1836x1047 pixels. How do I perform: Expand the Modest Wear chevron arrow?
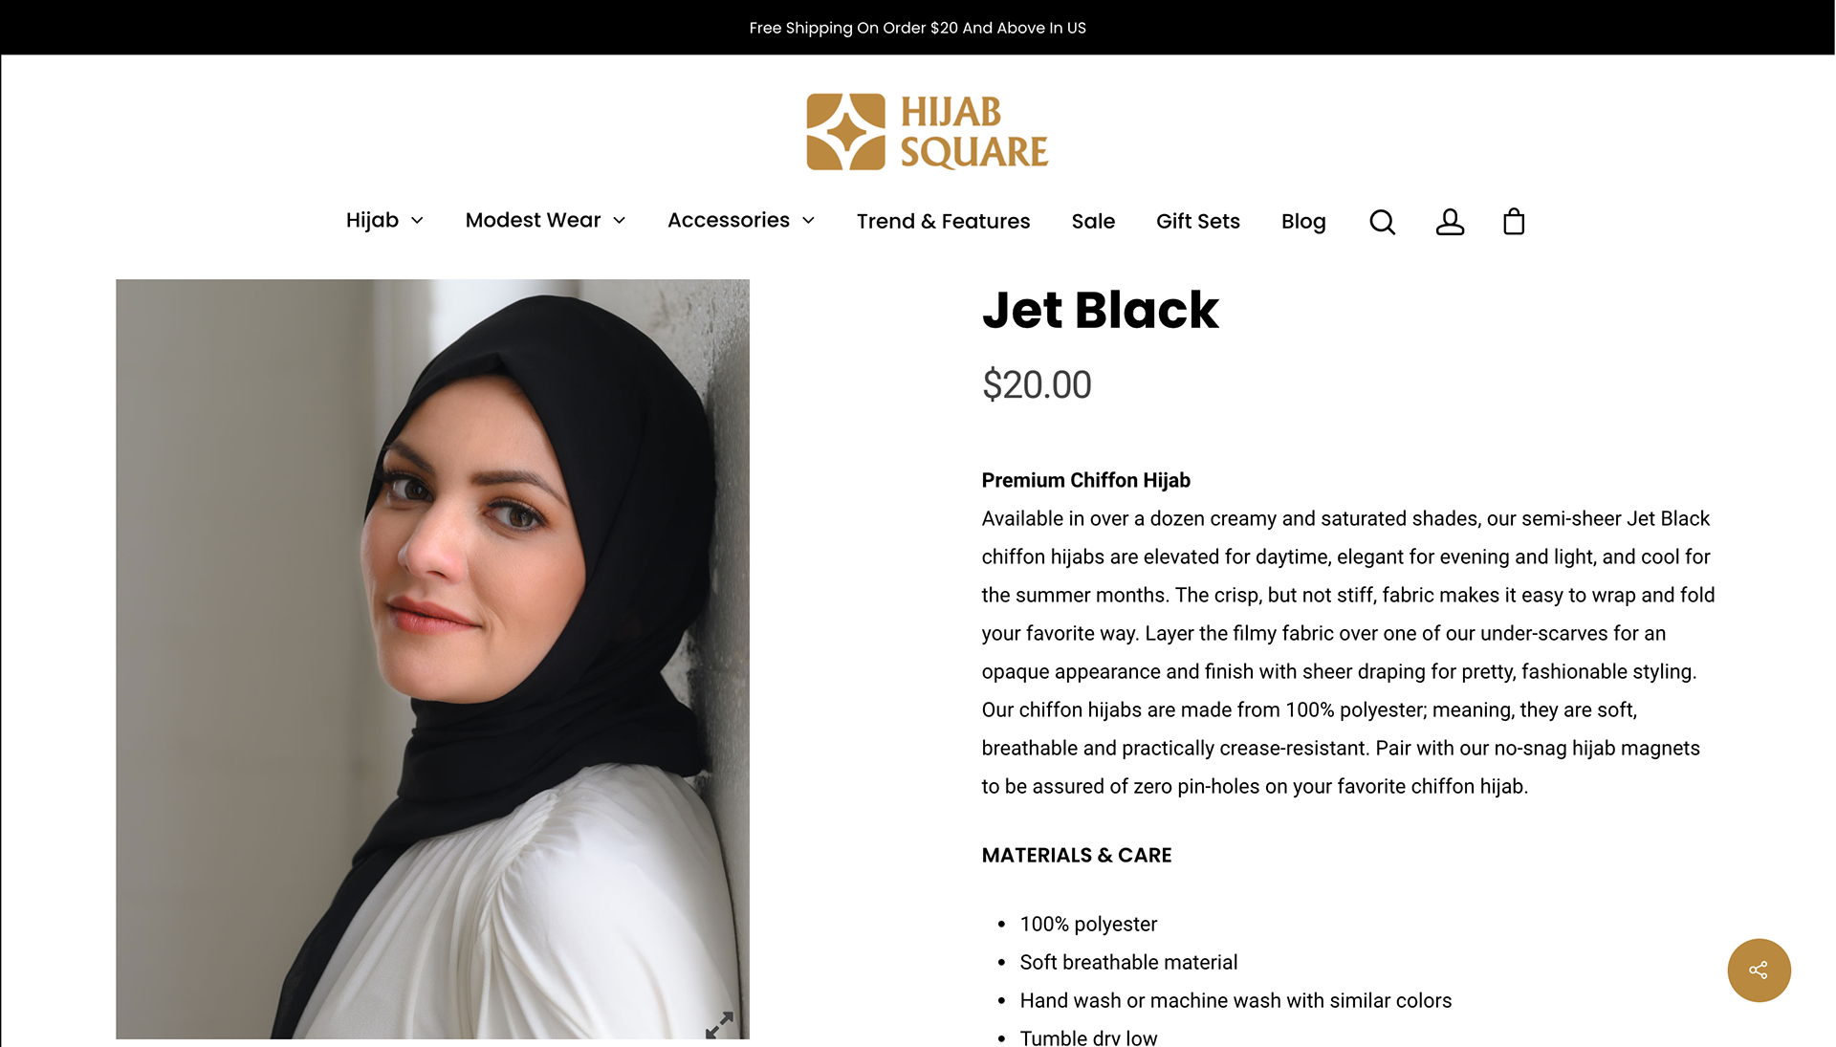pyautogui.click(x=619, y=221)
